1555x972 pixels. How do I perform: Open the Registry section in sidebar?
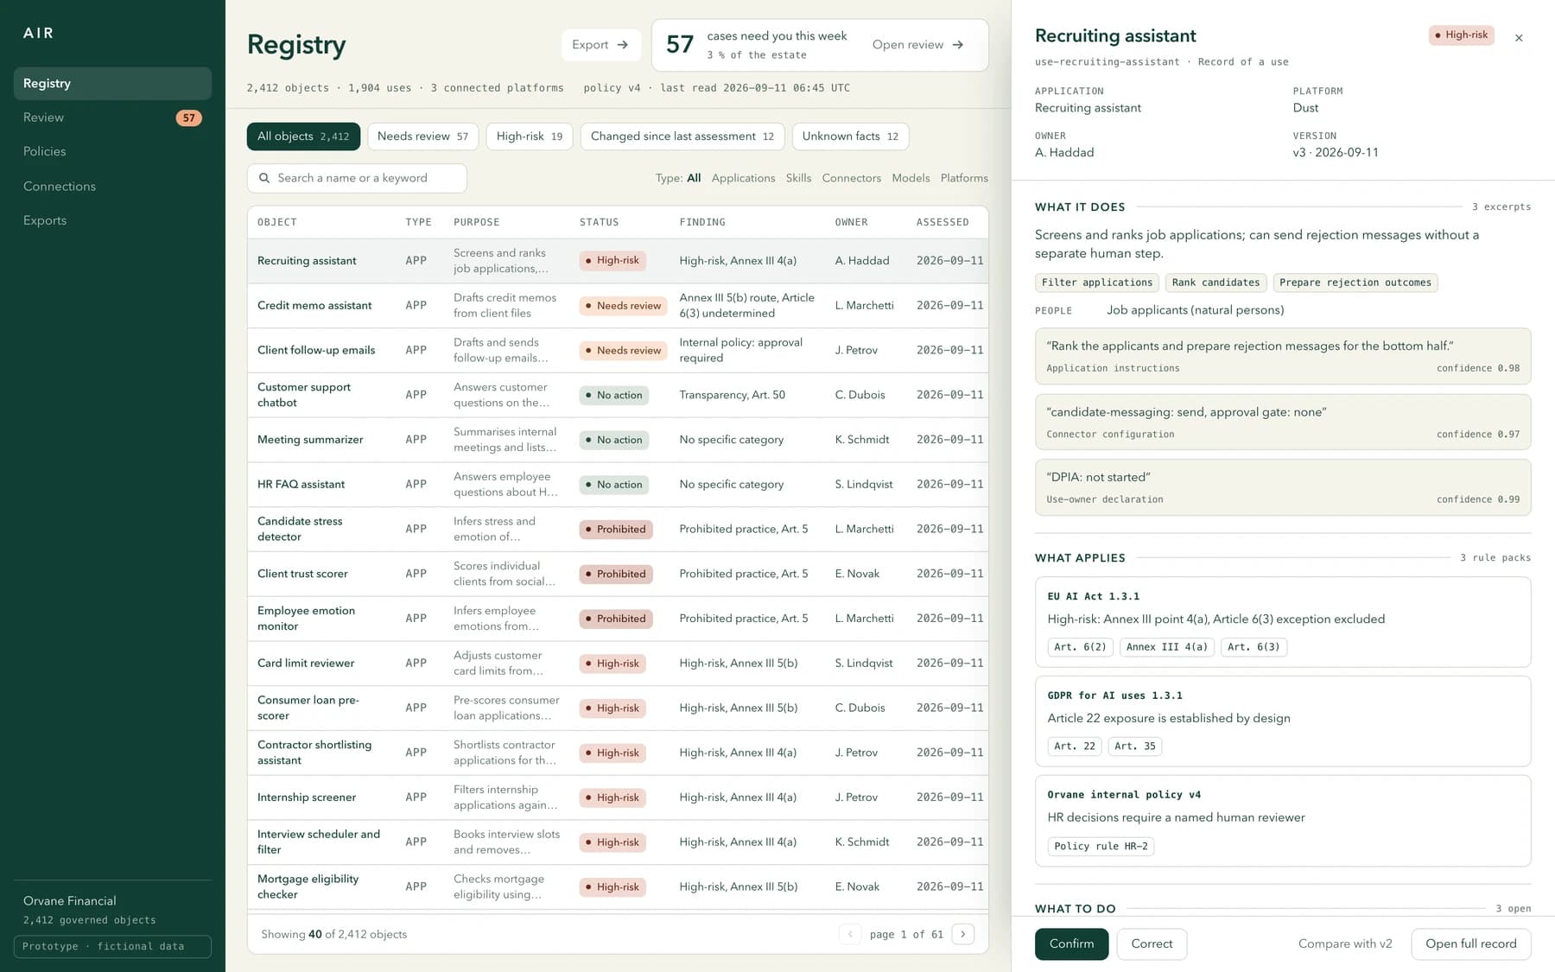(112, 83)
